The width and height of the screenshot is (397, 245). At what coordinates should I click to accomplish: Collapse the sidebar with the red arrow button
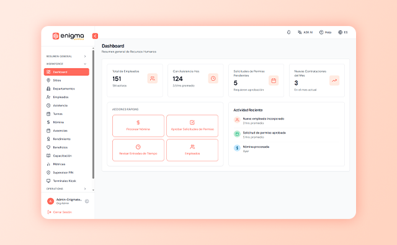[x=95, y=36]
